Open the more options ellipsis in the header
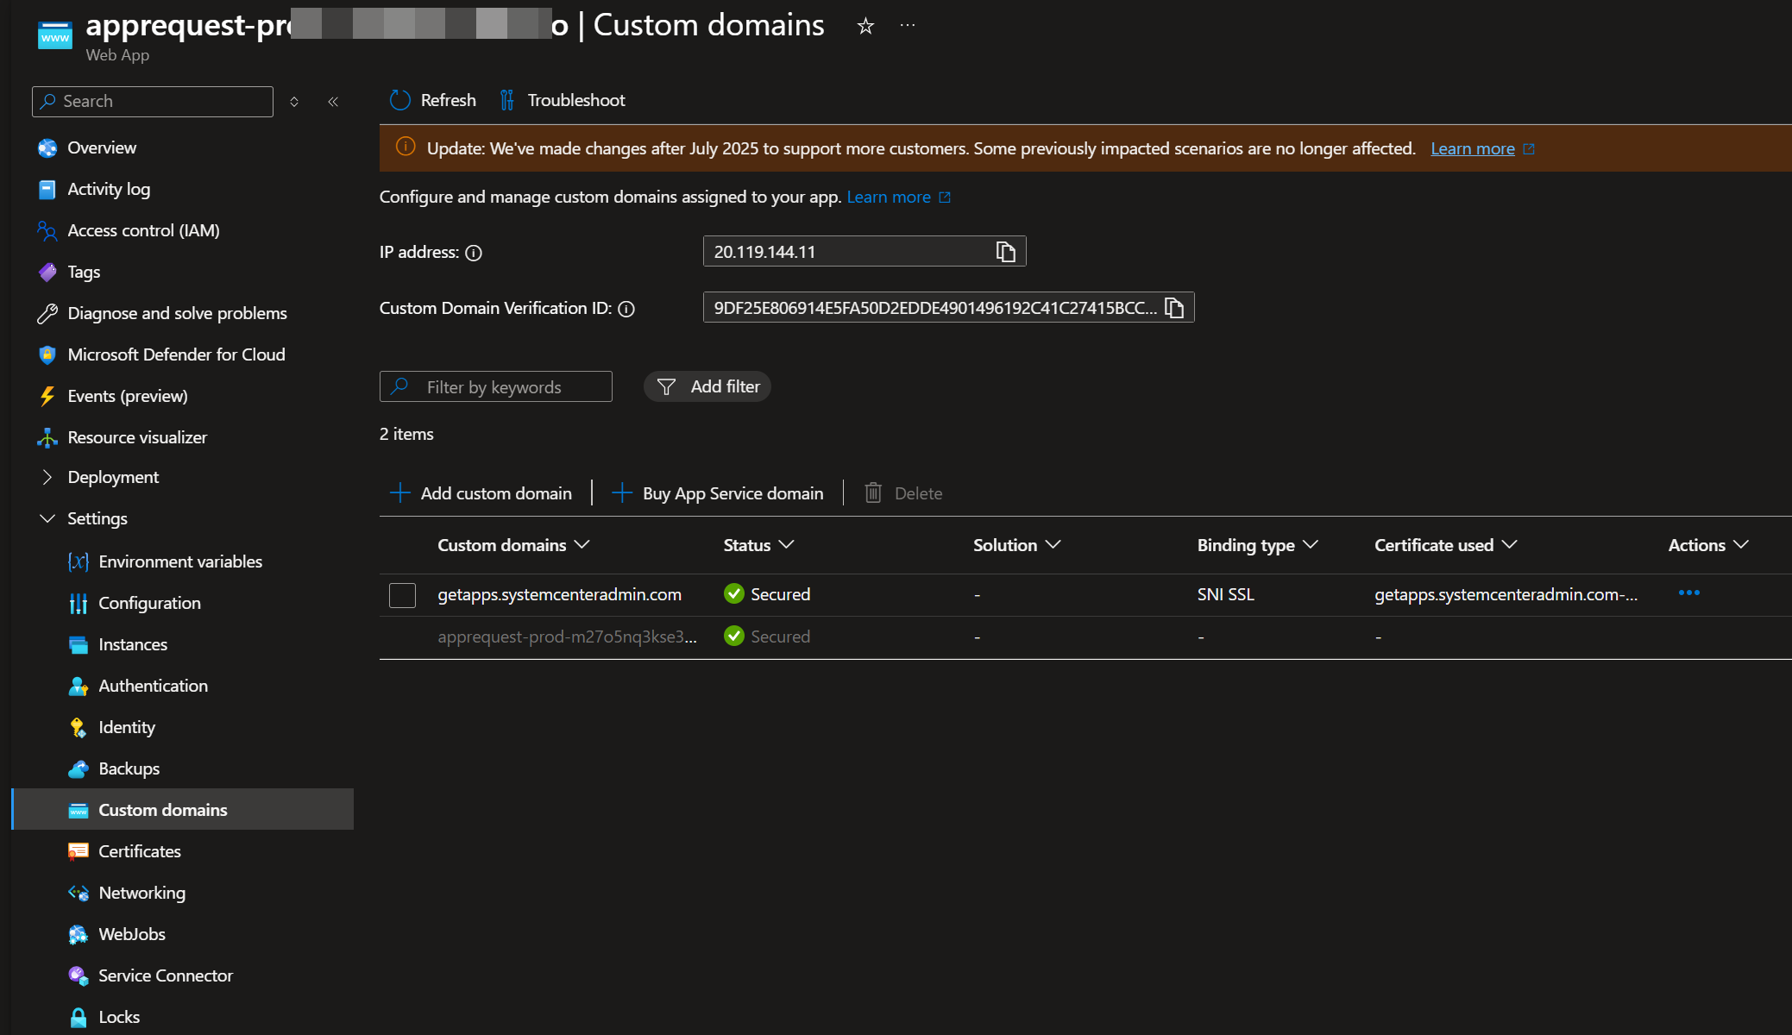The height and width of the screenshot is (1035, 1792). [x=908, y=26]
